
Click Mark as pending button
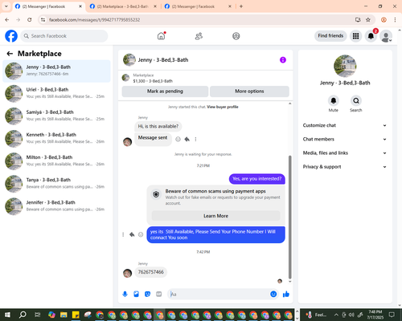tap(165, 91)
